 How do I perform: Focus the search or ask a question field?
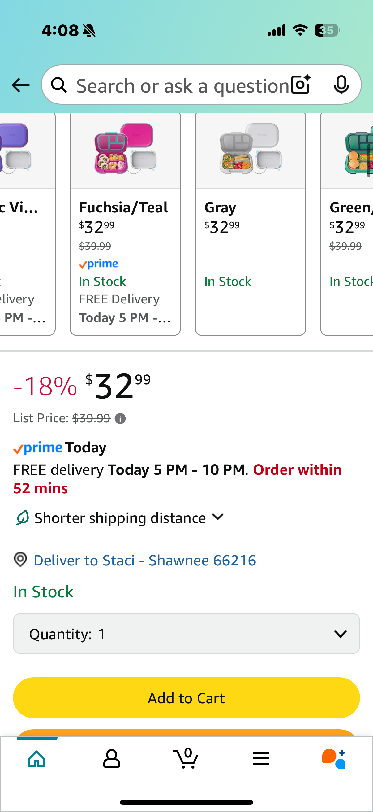click(182, 85)
